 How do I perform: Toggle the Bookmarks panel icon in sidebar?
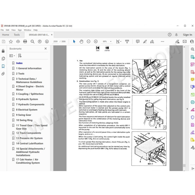click(3, 66)
